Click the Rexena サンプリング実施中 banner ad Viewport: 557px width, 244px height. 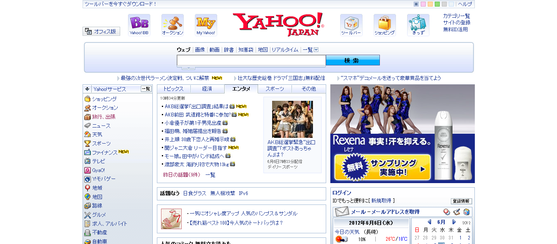point(403,134)
